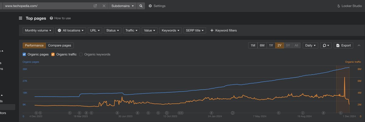Open the Subdomains scope dropdown

123,6
